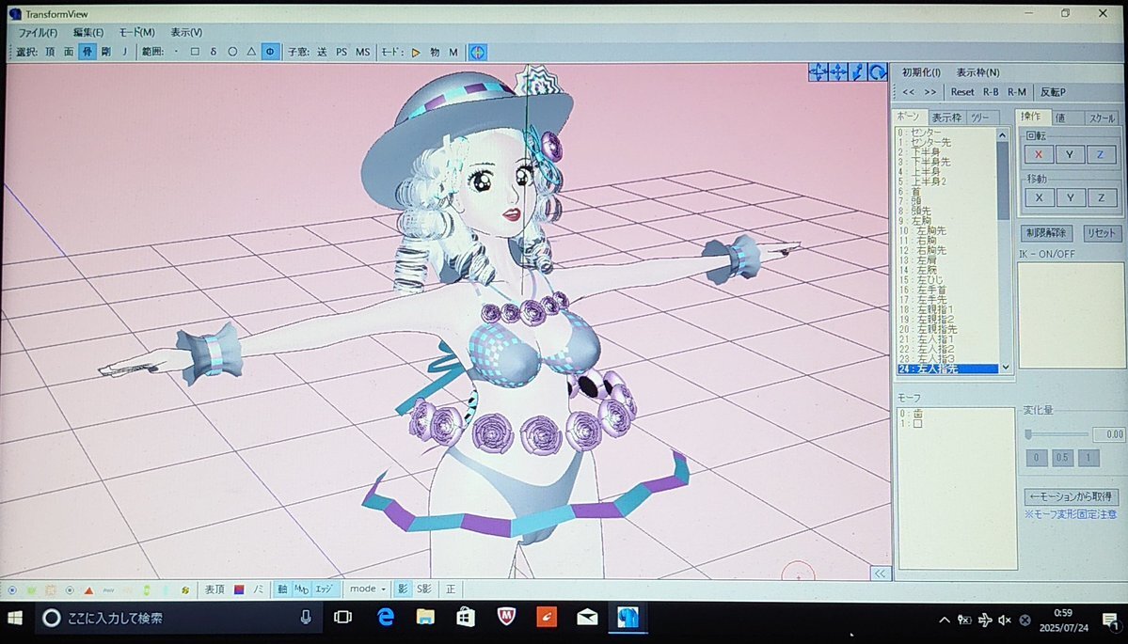Toggle the Φ range selection icon
Viewport: 1128px width, 644px height.
point(271,52)
